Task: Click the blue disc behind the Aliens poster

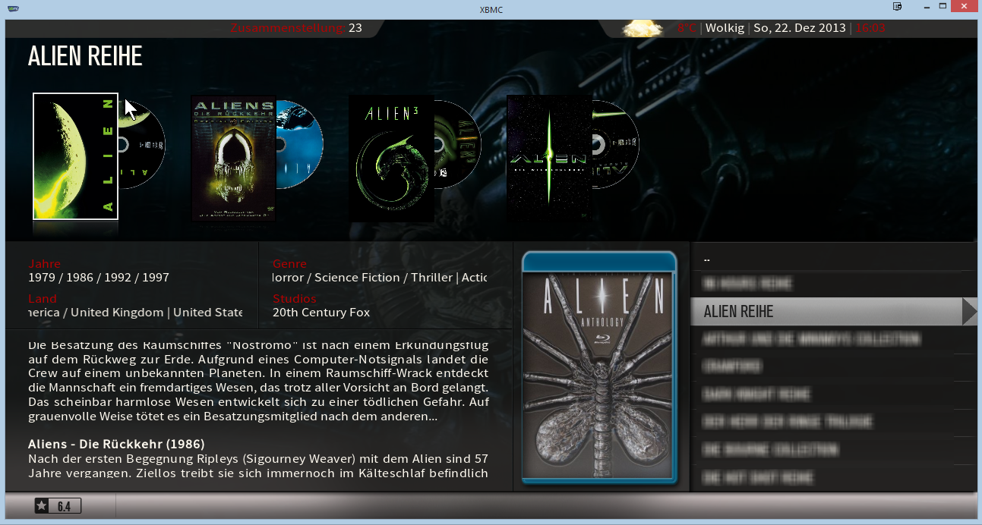Action: 300,144
